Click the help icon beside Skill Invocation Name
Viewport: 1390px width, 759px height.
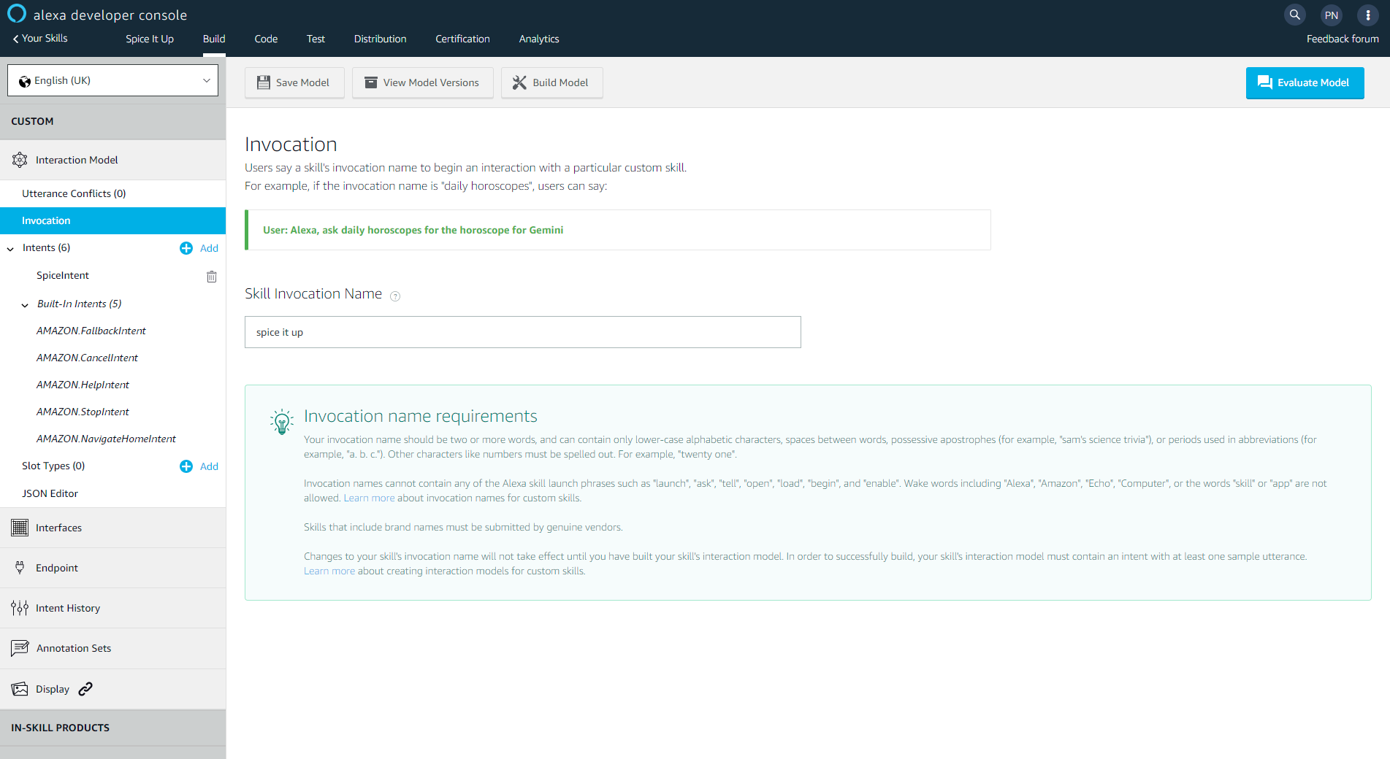tap(395, 296)
